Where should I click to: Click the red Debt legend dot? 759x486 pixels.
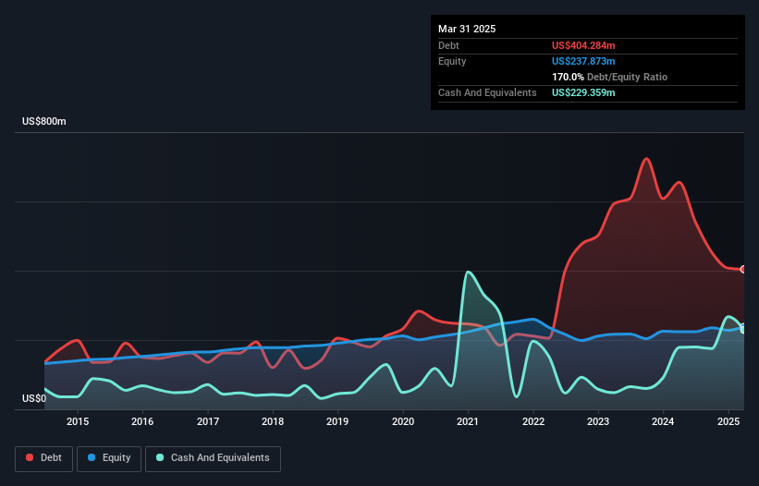click(30, 457)
